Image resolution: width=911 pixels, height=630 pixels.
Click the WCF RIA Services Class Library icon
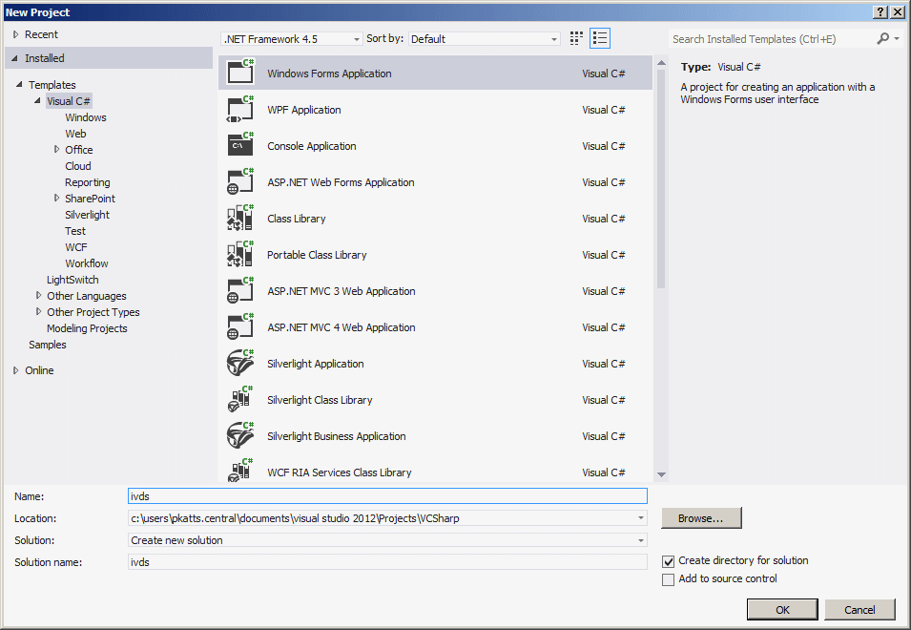click(240, 471)
